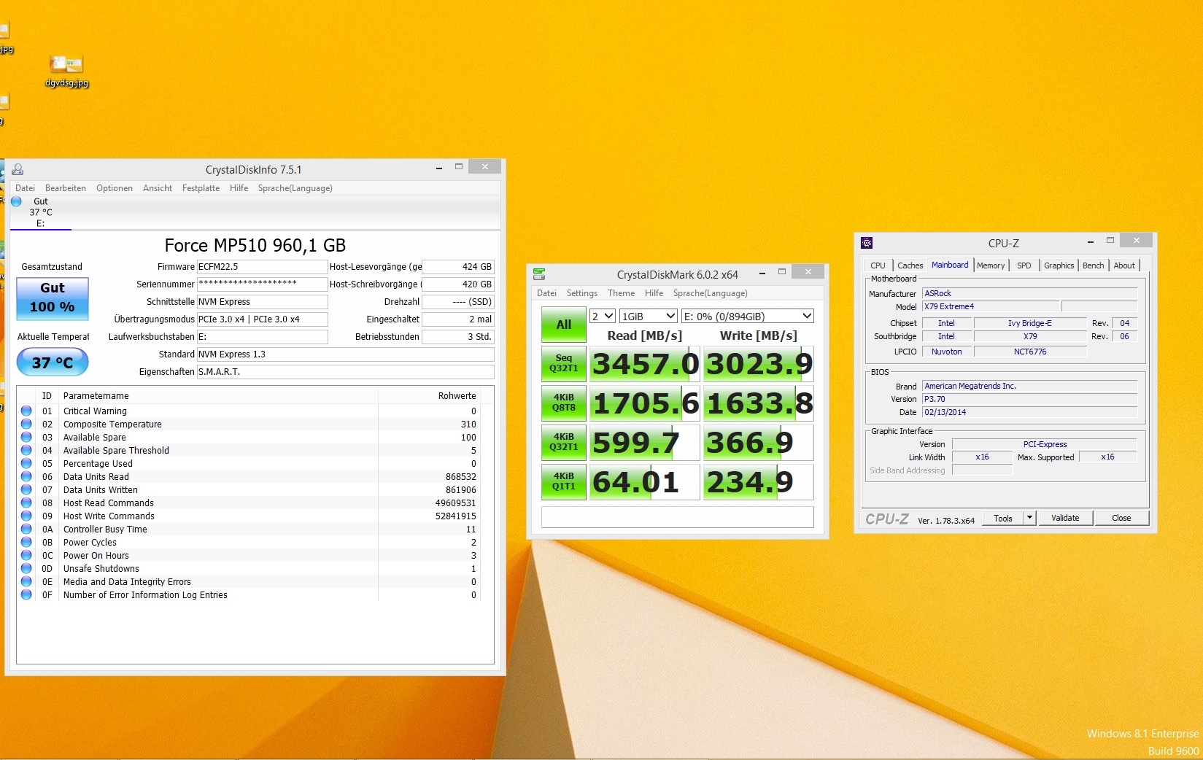Click CrystalDiskMark comment text box
Viewport: 1203px width, 760px height.
pyautogui.click(x=677, y=516)
